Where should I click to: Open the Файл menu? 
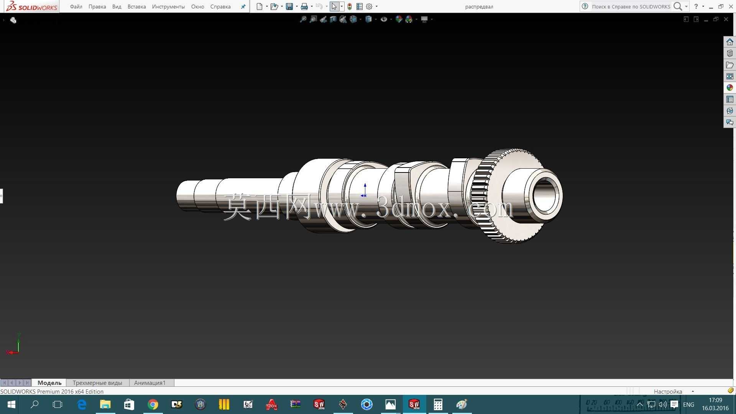coord(76,7)
